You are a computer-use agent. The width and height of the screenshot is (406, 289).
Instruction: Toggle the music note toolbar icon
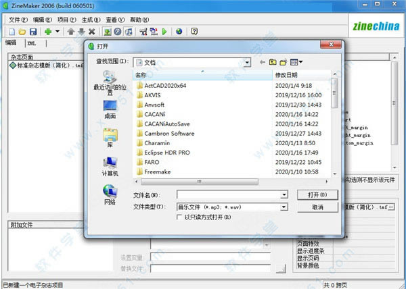pyautogui.click(x=128, y=32)
